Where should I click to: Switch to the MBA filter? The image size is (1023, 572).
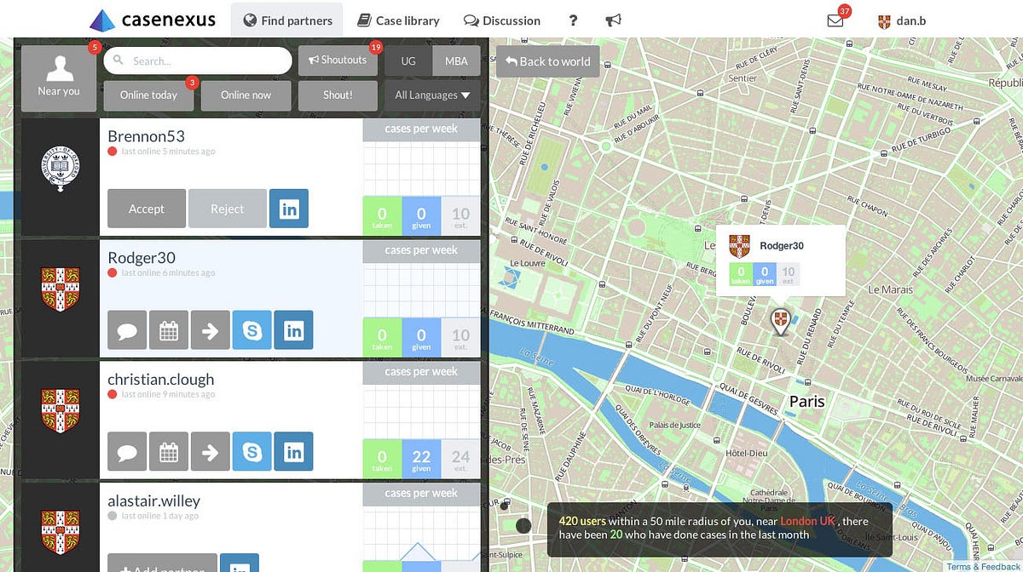[456, 61]
